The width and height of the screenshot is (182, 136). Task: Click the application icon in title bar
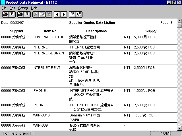[3, 3]
